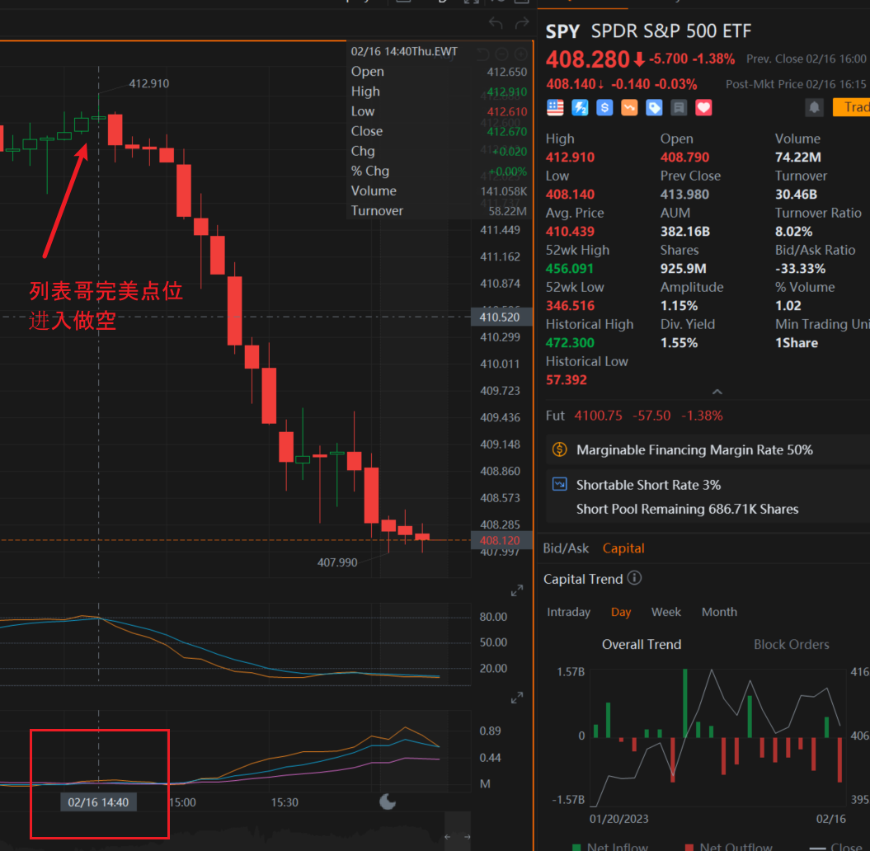Click the SPY ticker symbol
870x851 pixels.
(x=562, y=31)
